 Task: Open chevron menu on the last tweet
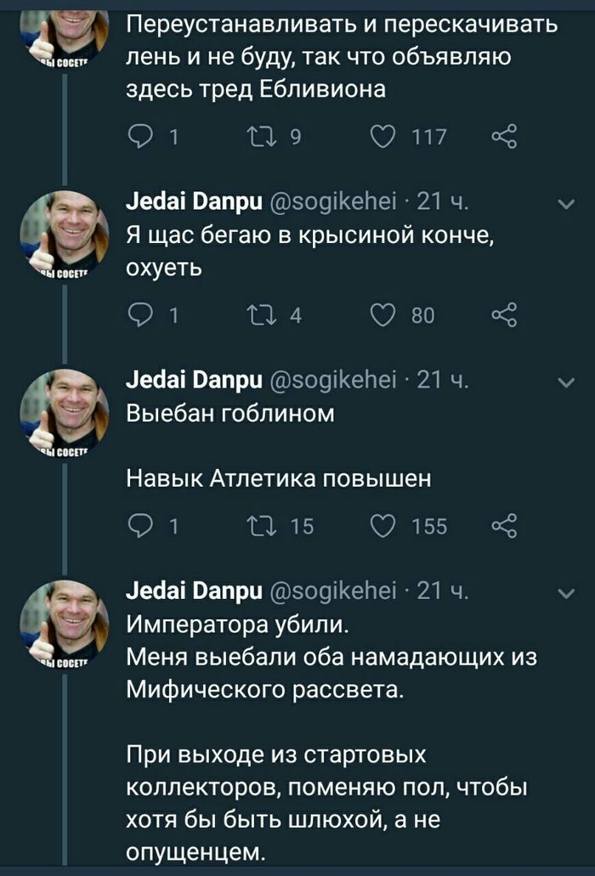565,593
